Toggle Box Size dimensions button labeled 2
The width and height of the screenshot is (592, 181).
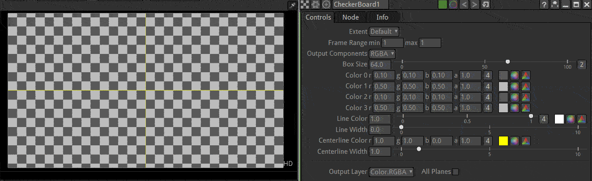tap(581, 64)
